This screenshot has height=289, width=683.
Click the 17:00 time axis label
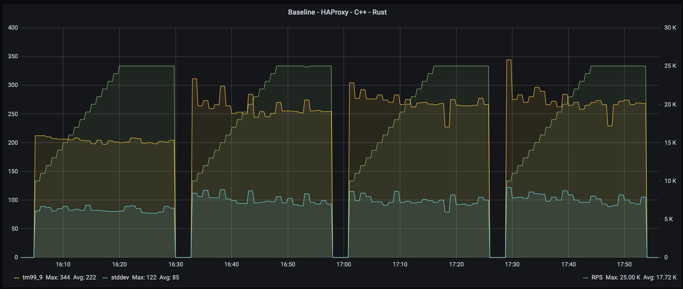tap(344, 264)
